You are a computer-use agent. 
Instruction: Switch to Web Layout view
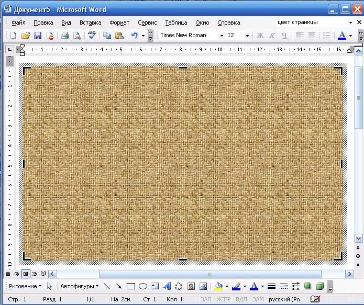click(x=16, y=274)
